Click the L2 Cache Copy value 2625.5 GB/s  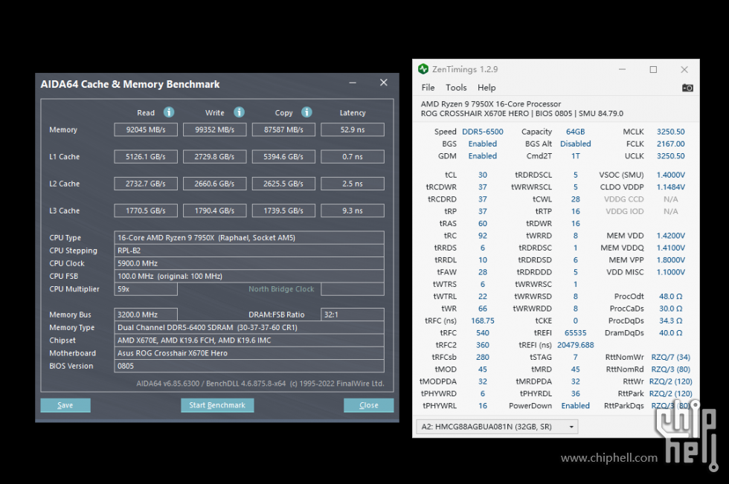point(283,184)
